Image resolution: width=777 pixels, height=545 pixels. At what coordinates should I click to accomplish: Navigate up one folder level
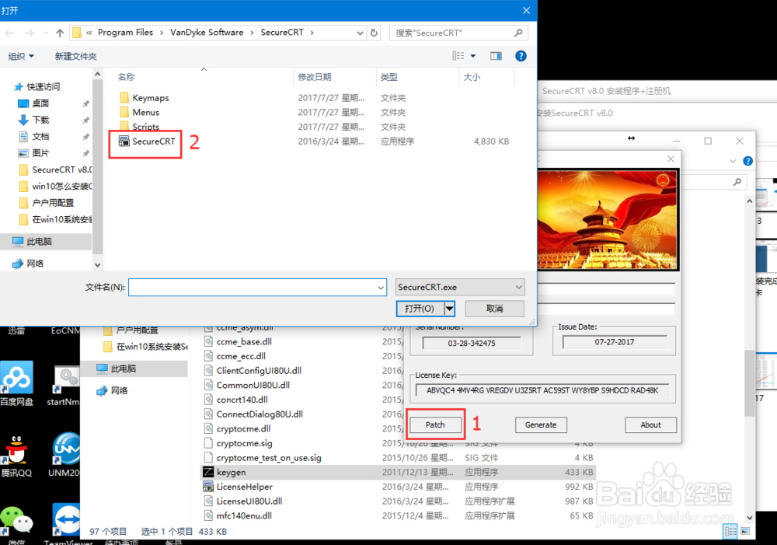[x=60, y=33]
